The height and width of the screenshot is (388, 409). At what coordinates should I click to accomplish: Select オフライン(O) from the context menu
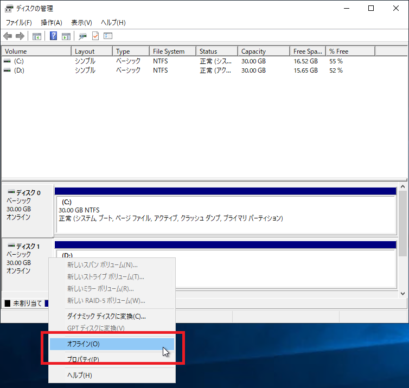pyautogui.click(x=83, y=344)
